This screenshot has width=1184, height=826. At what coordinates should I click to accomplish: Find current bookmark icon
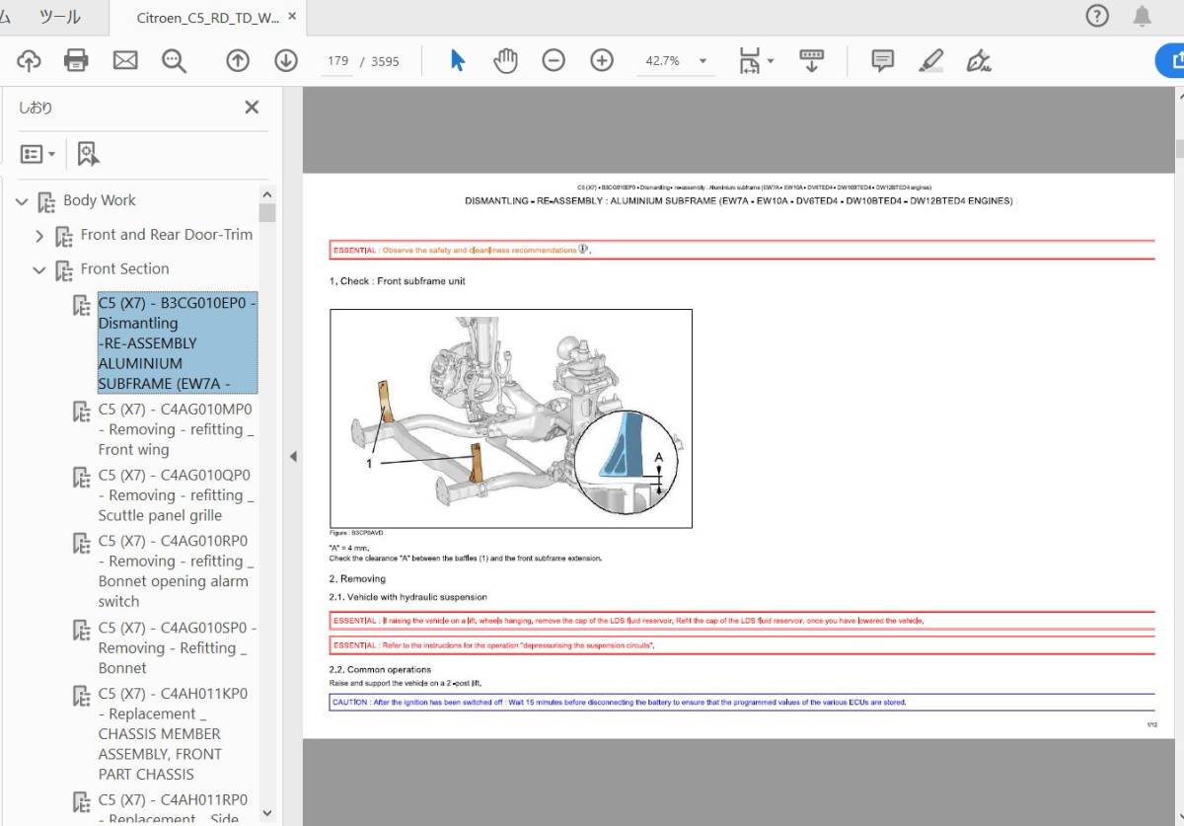point(88,154)
